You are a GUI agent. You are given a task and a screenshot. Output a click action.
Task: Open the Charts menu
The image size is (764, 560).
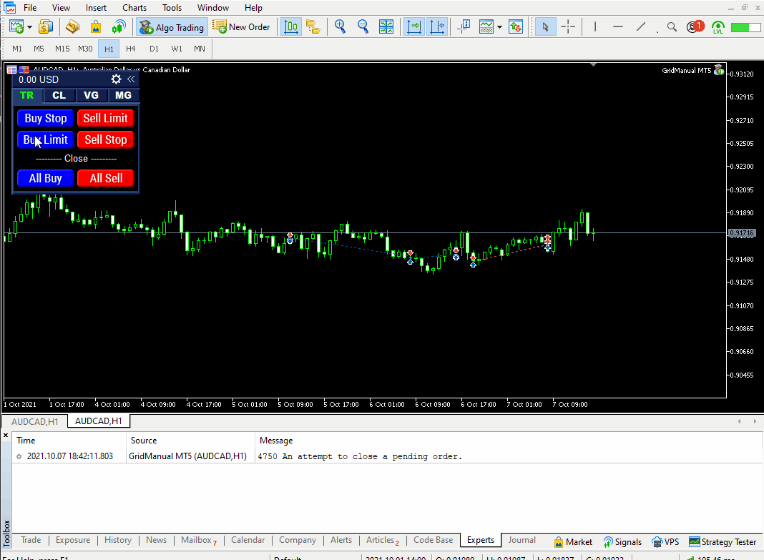[x=134, y=8]
